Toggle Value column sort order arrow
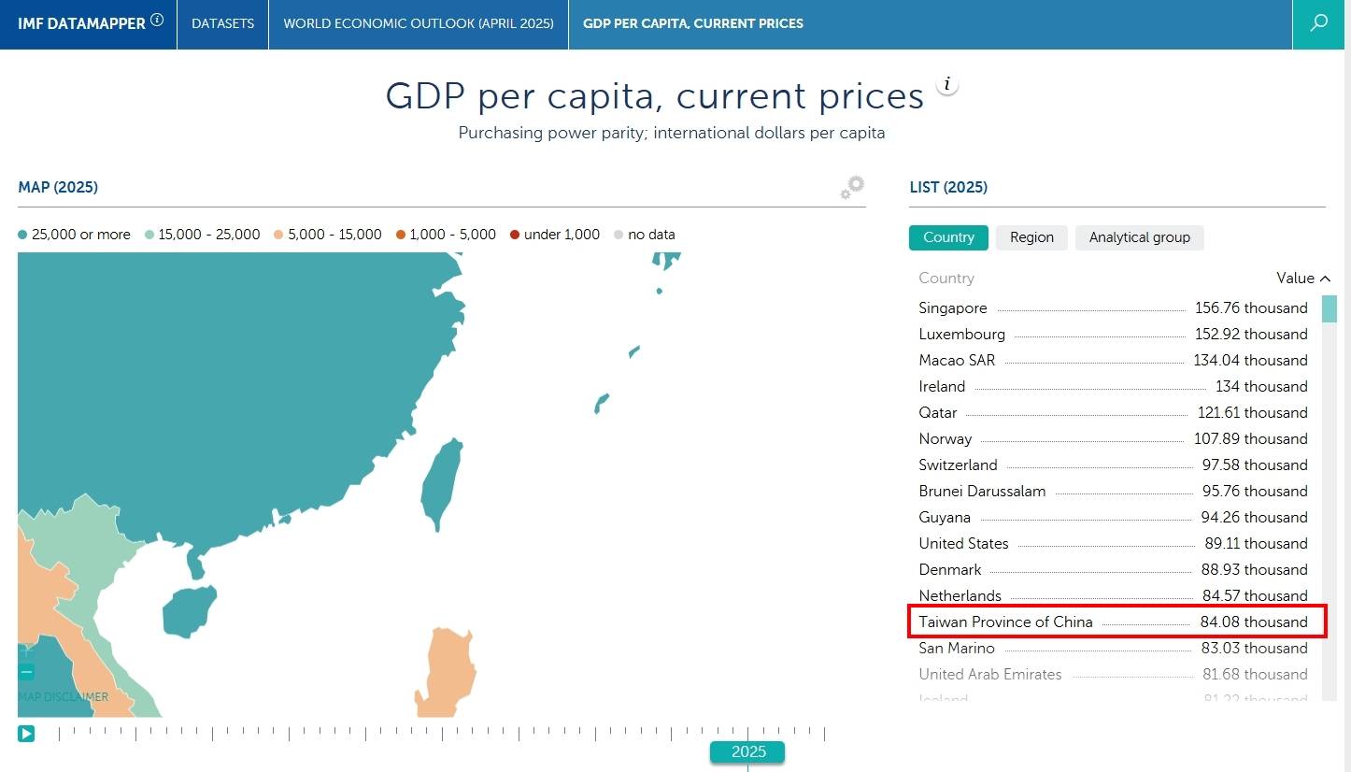Viewport: 1351px width, 772px height. tap(1324, 279)
